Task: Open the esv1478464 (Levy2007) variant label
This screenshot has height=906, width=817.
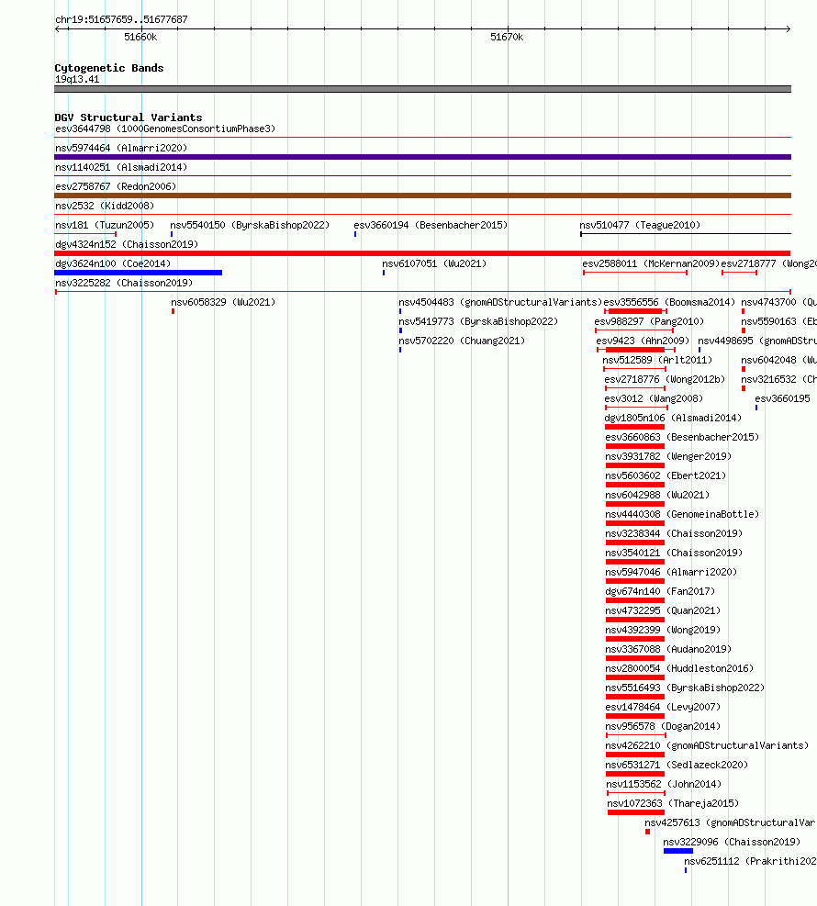Action: click(x=663, y=707)
